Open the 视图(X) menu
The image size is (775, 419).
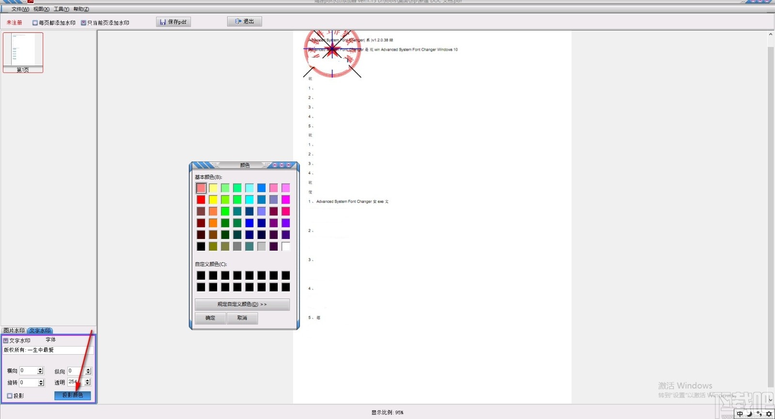click(x=41, y=9)
